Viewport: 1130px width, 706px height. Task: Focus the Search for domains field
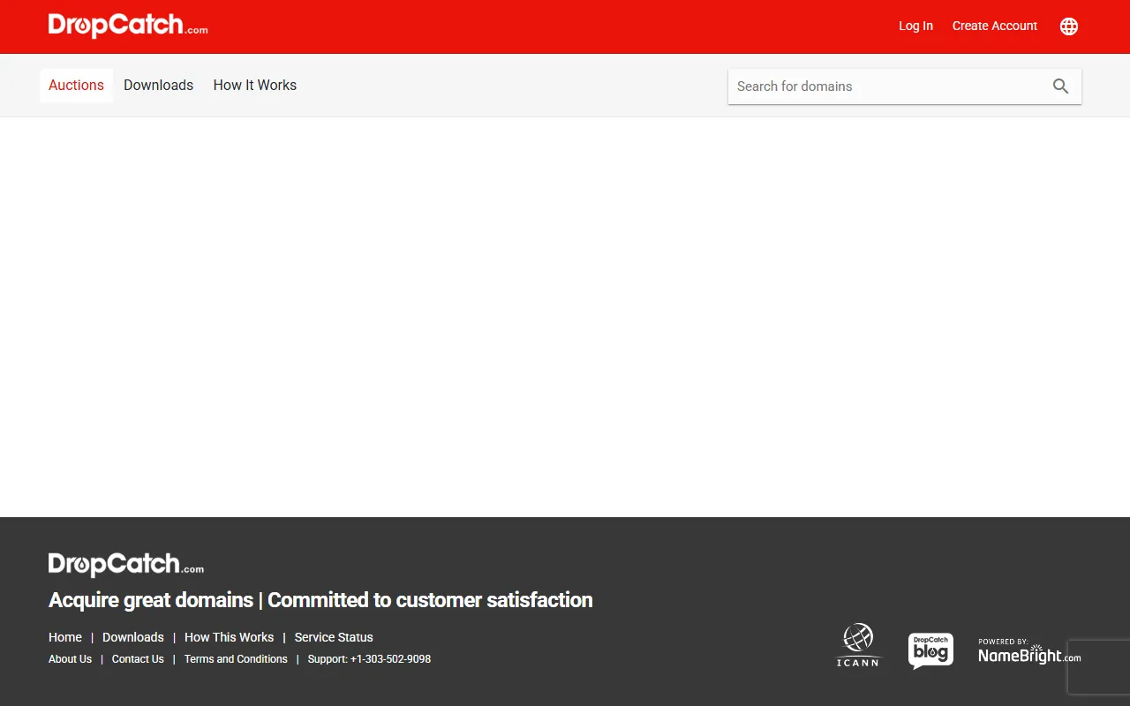point(887,86)
